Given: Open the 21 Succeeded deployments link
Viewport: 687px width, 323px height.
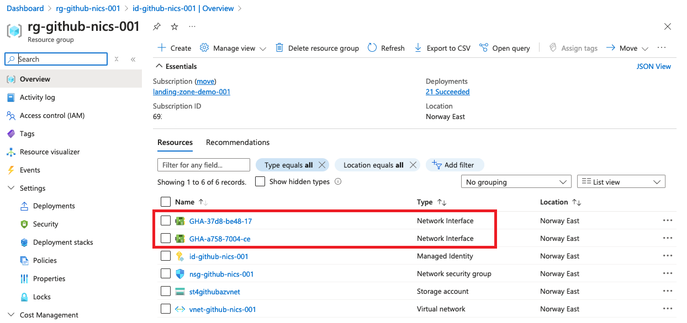Looking at the screenshot, I should 448,92.
